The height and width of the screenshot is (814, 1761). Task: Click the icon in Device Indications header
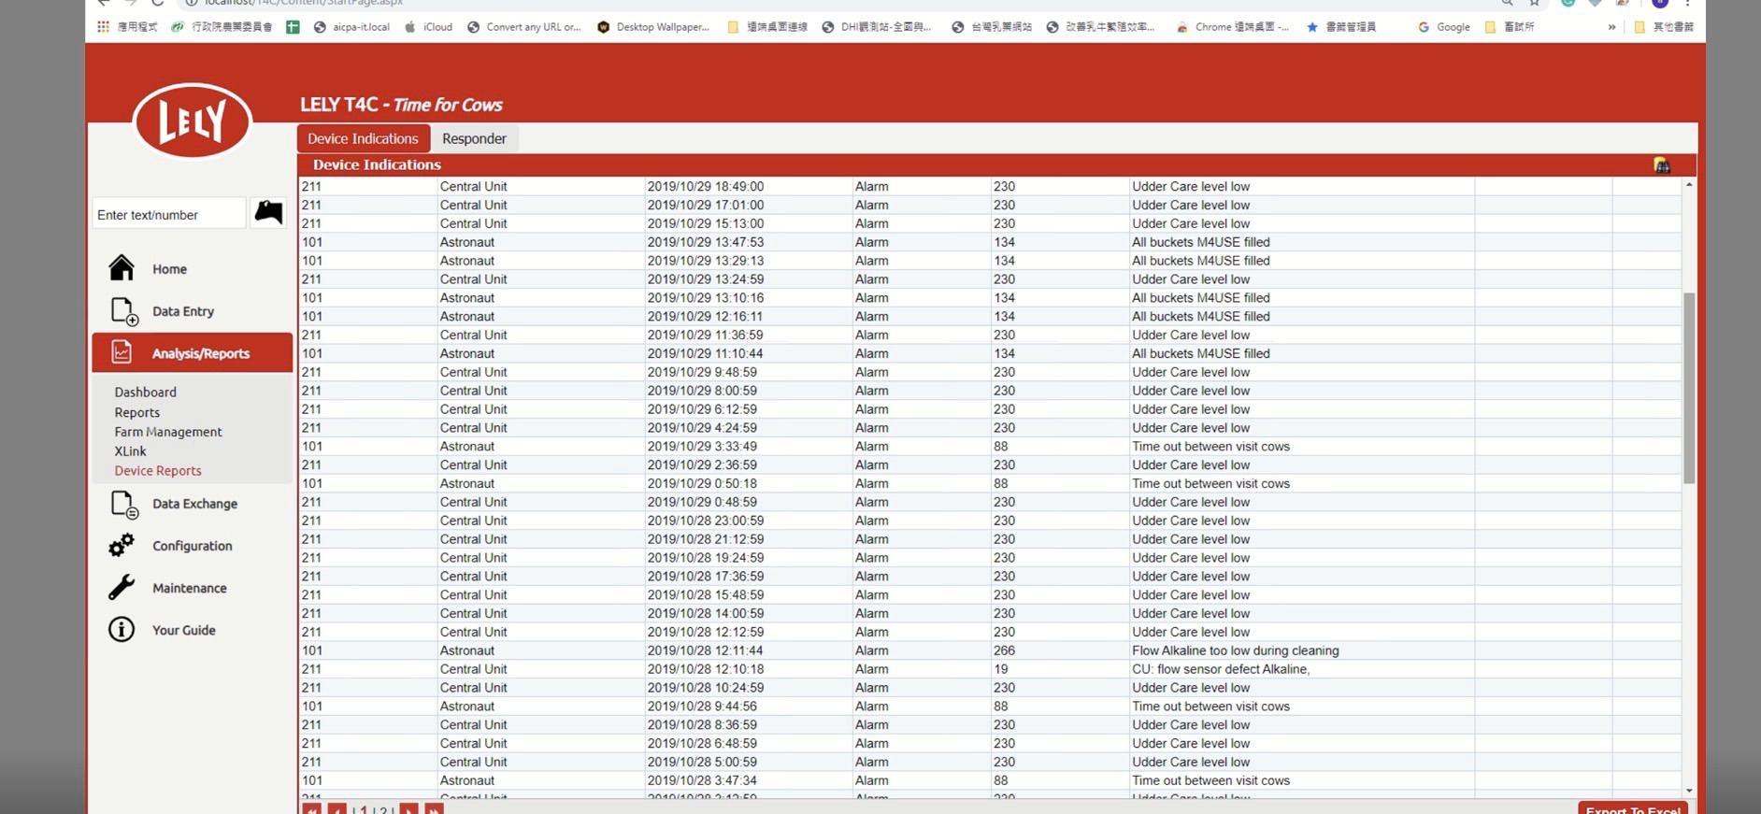(1661, 164)
